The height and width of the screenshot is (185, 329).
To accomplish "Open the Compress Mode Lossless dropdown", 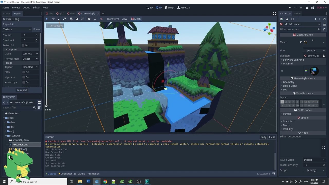I will (x=30, y=53).
